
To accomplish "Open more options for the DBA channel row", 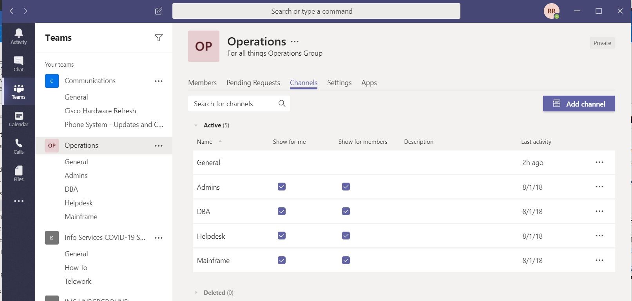I will click(599, 211).
